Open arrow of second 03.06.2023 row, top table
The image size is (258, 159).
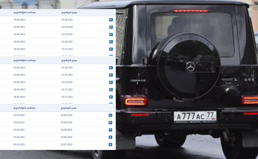click(111, 27)
